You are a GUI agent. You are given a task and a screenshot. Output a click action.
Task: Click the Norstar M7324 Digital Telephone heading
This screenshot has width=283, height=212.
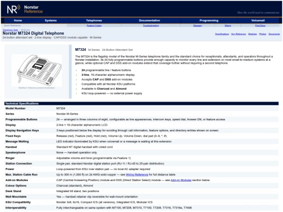pyautogui.click(x=34, y=34)
